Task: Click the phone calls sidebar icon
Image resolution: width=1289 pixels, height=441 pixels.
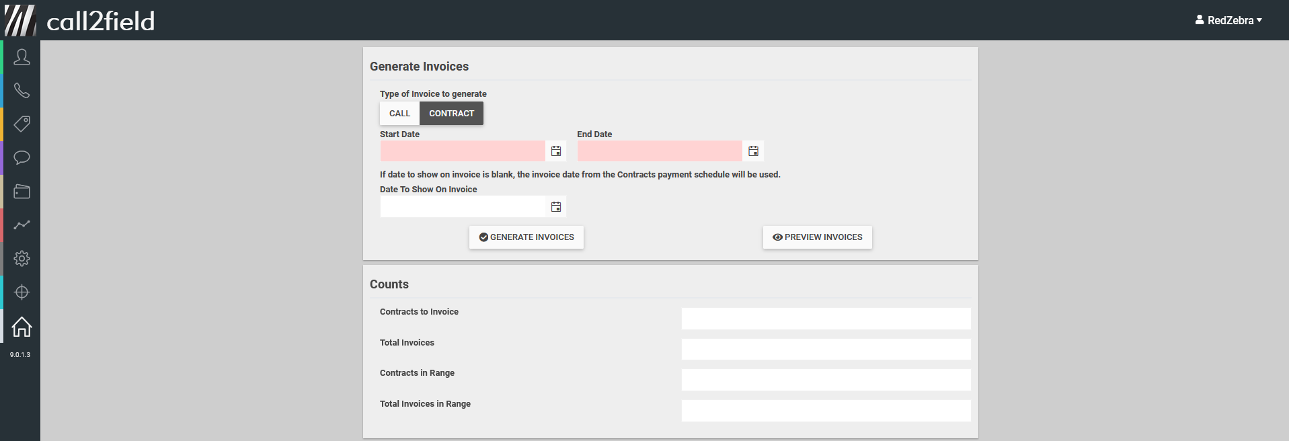Action: coord(22,91)
